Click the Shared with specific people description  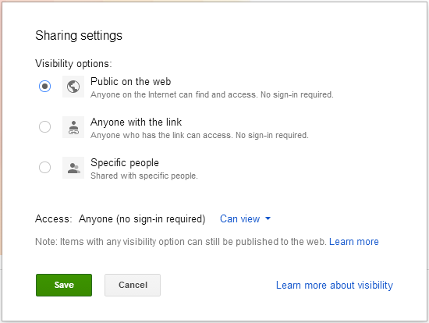coord(144,176)
